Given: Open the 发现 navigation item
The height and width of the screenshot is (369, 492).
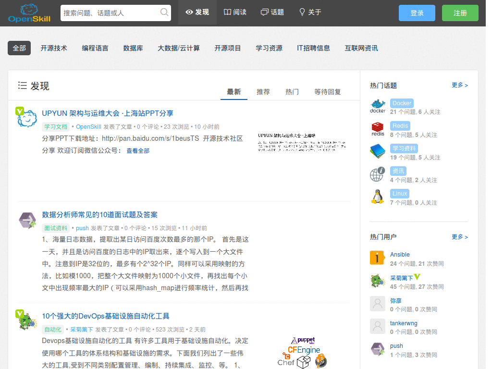Looking at the screenshot, I should point(197,12).
